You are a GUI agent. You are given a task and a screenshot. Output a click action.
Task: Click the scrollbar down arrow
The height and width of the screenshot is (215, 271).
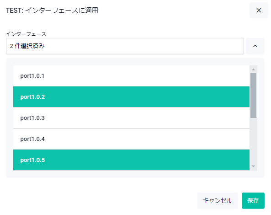253,167
